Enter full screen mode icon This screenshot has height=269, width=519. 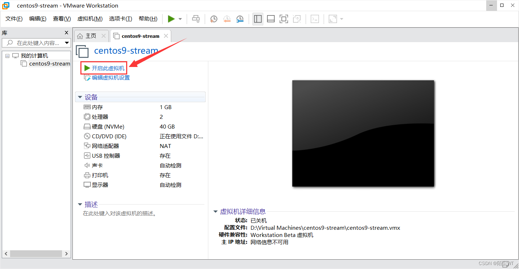click(284, 19)
